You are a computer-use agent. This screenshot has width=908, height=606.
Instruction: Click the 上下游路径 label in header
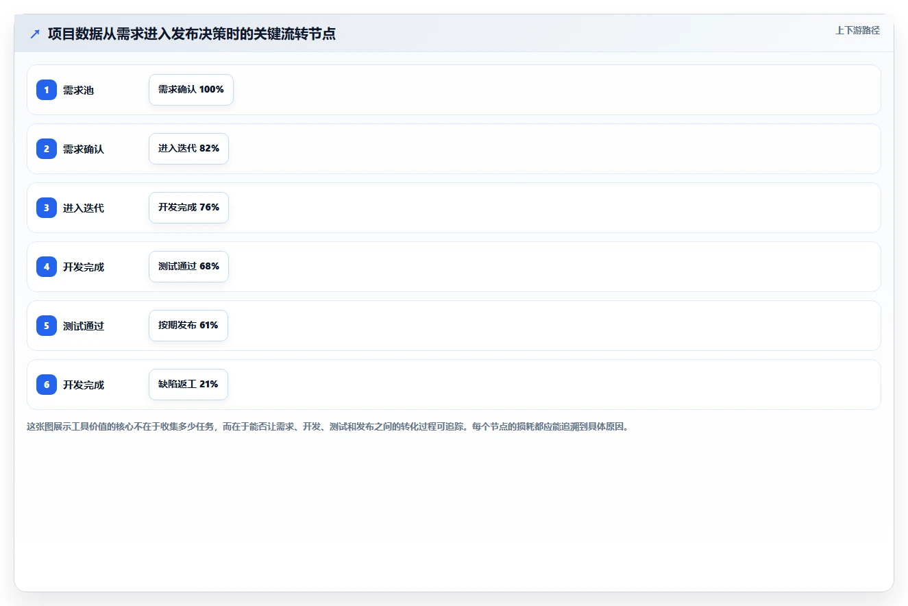[857, 30]
